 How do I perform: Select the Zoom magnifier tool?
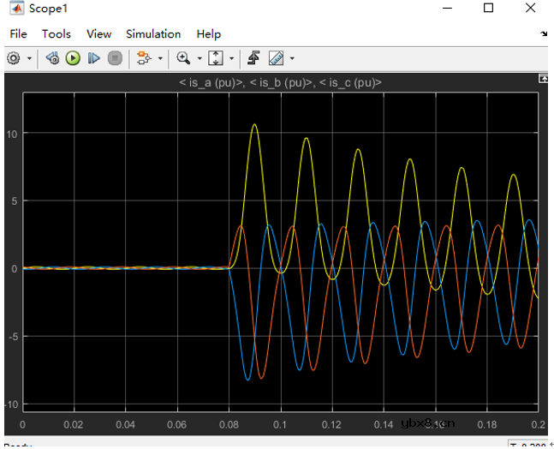click(x=182, y=58)
